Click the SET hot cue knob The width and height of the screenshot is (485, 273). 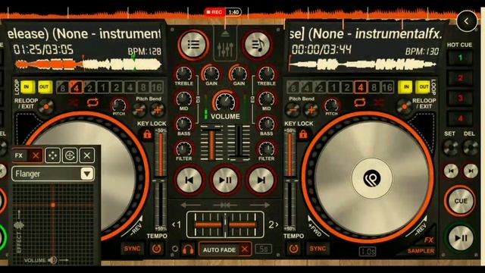click(451, 147)
